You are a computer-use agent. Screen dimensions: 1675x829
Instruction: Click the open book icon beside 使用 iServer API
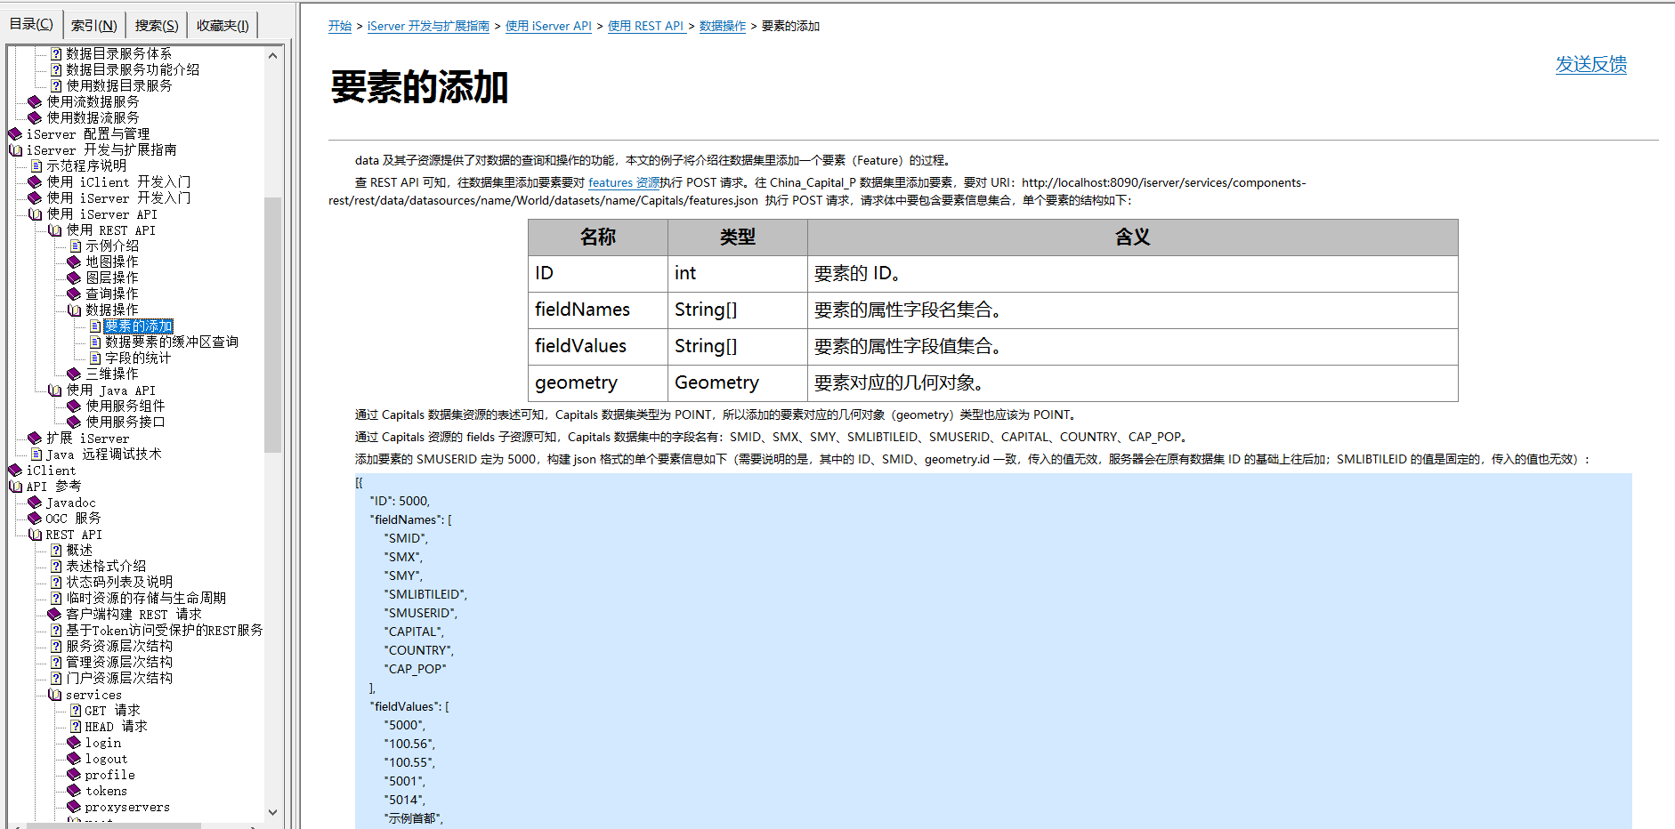coord(36,214)
